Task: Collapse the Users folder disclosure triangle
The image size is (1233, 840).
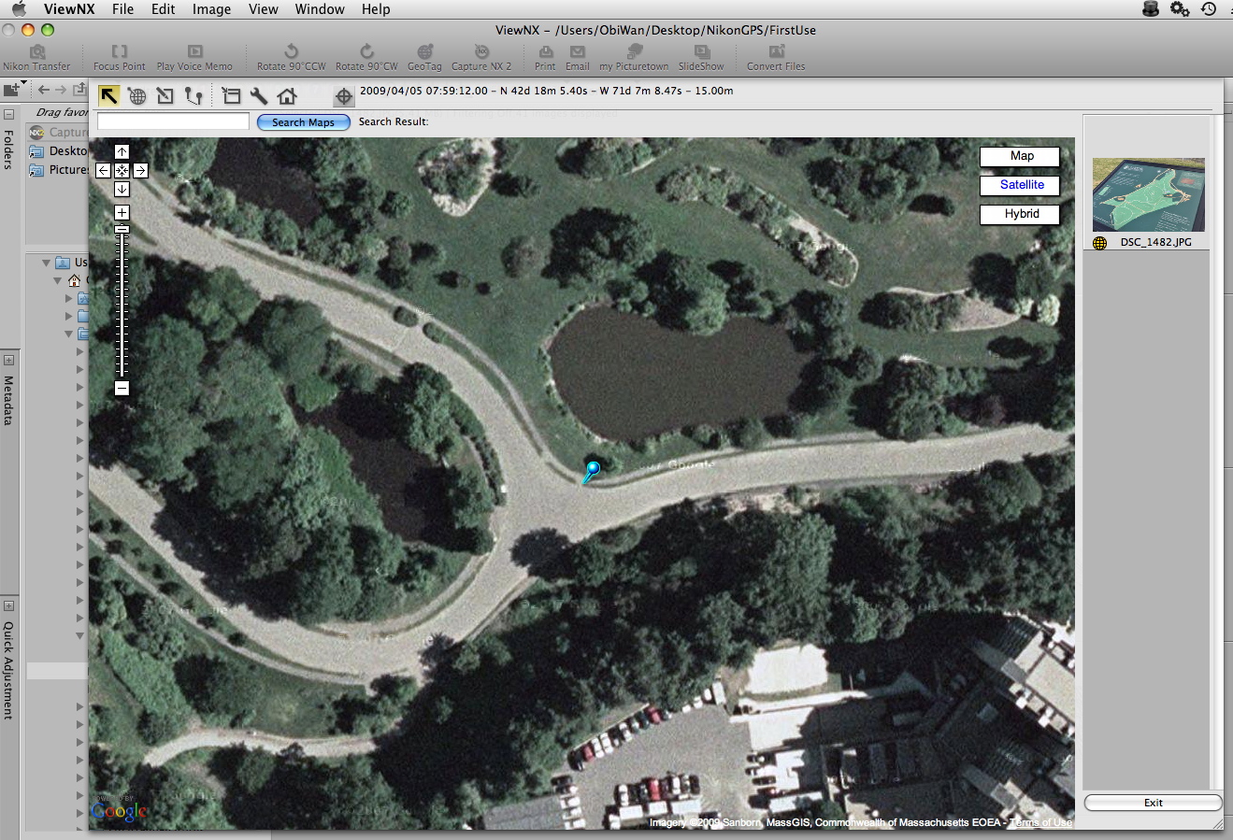Action: (46, 263)
